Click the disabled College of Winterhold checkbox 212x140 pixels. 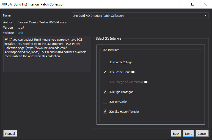105,82
